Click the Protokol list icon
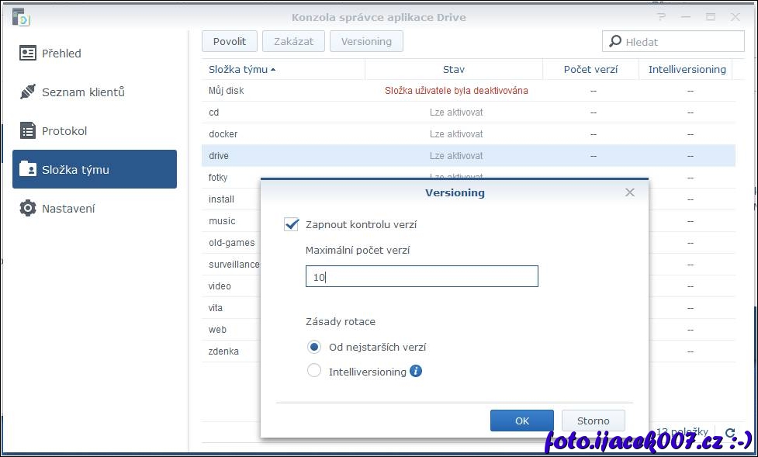Viewport: 758px width, 457px height. click(x=28, y=131)
